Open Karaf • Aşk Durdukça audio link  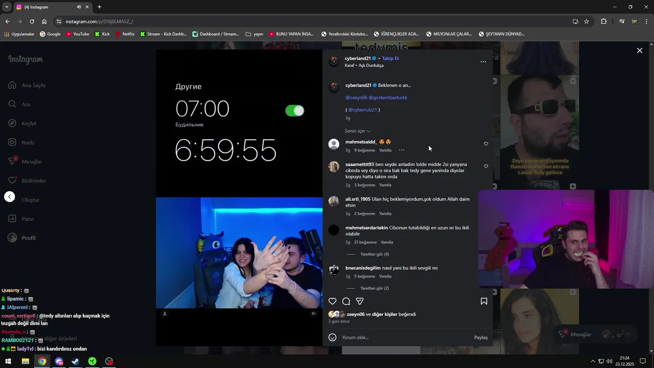click(364, 65)
